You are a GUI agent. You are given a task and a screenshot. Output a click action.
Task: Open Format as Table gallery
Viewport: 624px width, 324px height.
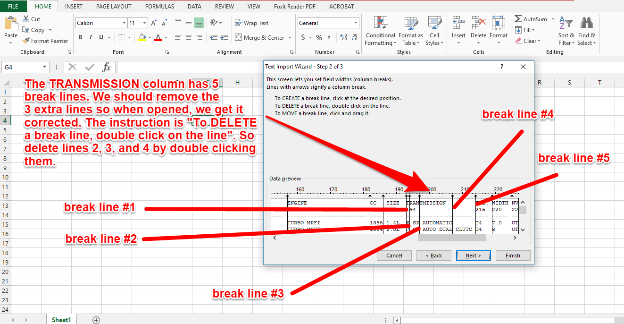point(410,31)
